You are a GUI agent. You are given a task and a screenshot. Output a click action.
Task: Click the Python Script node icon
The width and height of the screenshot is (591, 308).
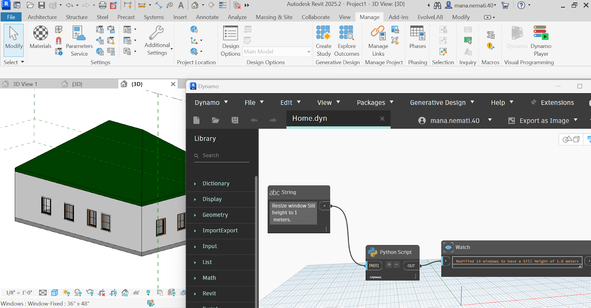373,252
